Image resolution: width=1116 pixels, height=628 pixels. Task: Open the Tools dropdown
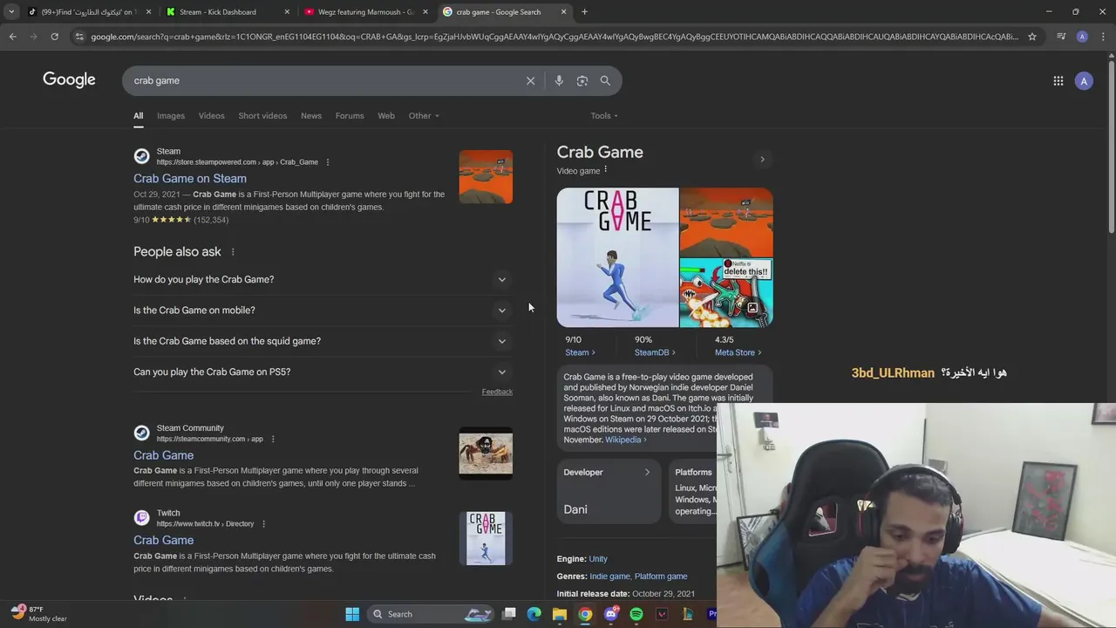click(x=604, y=116)
